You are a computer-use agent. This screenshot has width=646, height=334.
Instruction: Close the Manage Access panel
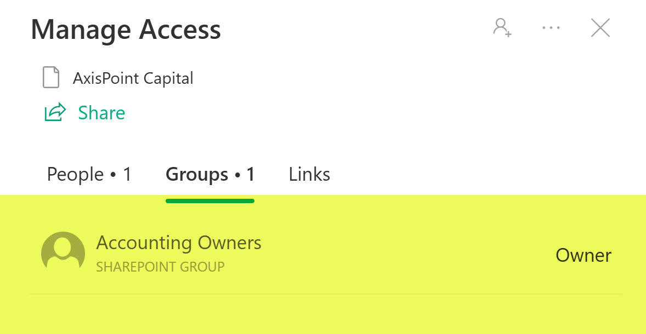coord(600,27)
